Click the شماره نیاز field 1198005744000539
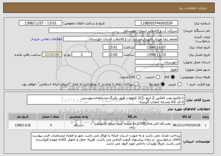 (x=156, y=23)
